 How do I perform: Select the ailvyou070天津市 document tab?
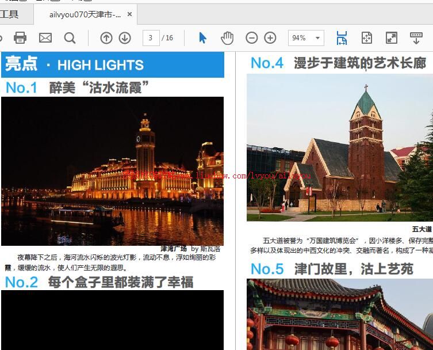click(85, 14)
